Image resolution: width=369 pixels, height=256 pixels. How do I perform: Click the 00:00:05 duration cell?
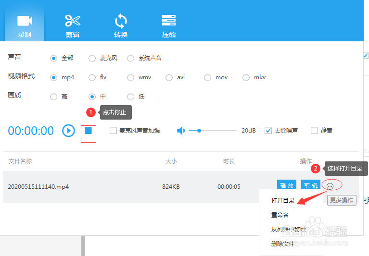point(229,187)
